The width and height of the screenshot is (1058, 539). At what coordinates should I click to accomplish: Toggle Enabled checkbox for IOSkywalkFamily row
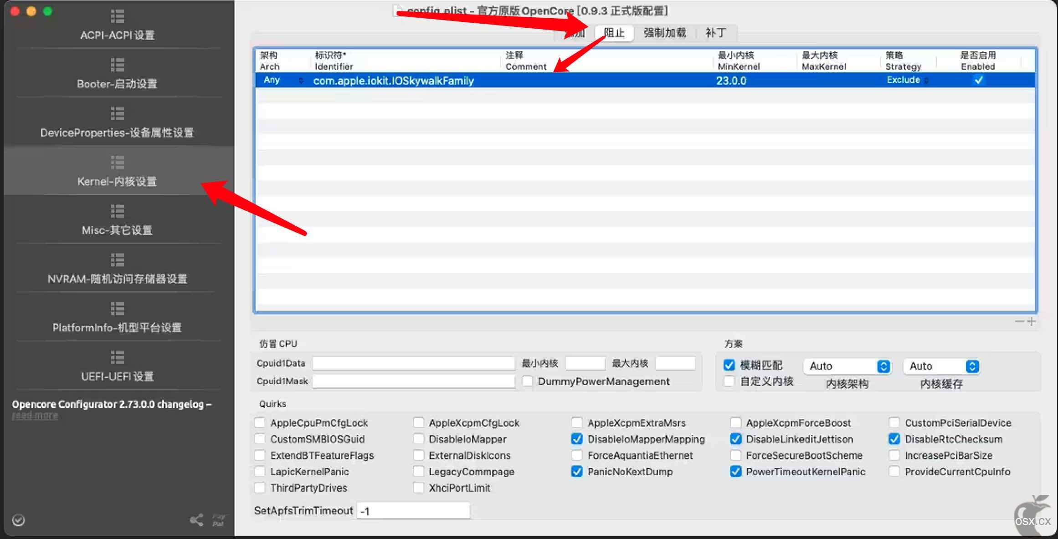tap(978, 80)
